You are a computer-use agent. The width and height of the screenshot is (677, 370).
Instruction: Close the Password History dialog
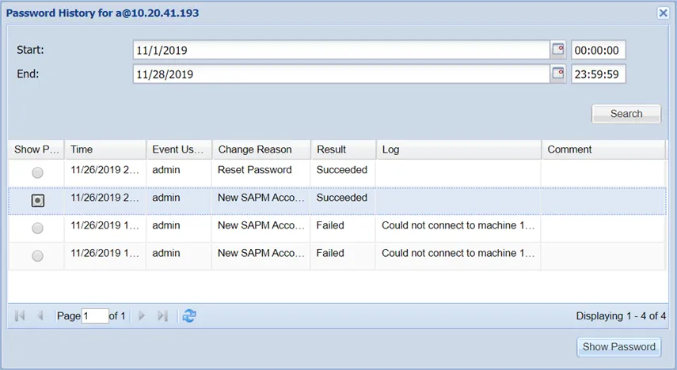[x=664, y=13]
